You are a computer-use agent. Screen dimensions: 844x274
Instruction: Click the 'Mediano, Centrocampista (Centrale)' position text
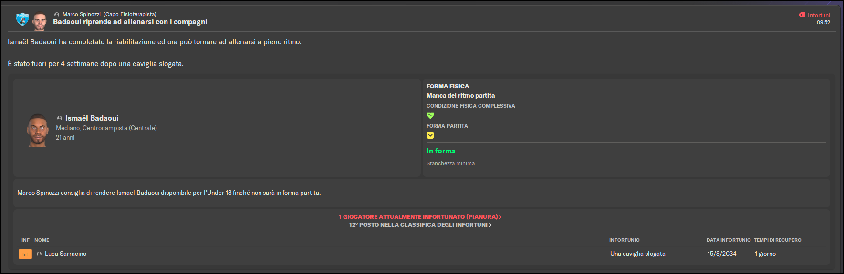point(106,128)
